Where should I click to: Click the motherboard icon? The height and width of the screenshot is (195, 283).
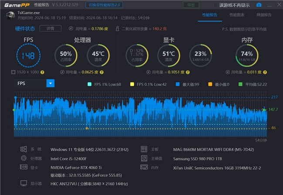[144, 149]
